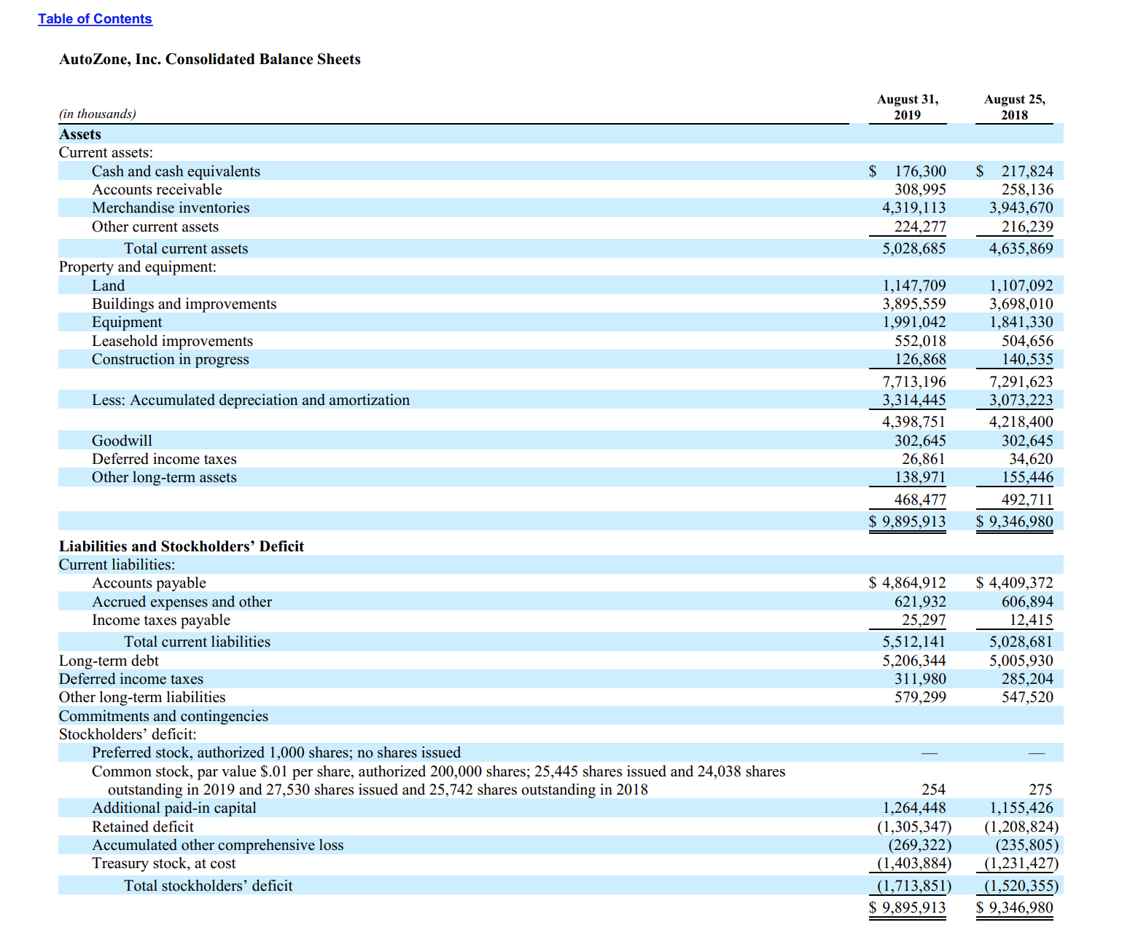The image size is (1130, 941).
Task: Select the 468,477 subtotal value
Action: click(x=920, y=500)
